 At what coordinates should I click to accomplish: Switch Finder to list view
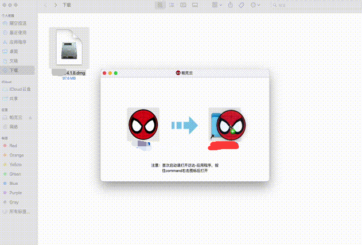click(x=172, y=5)
